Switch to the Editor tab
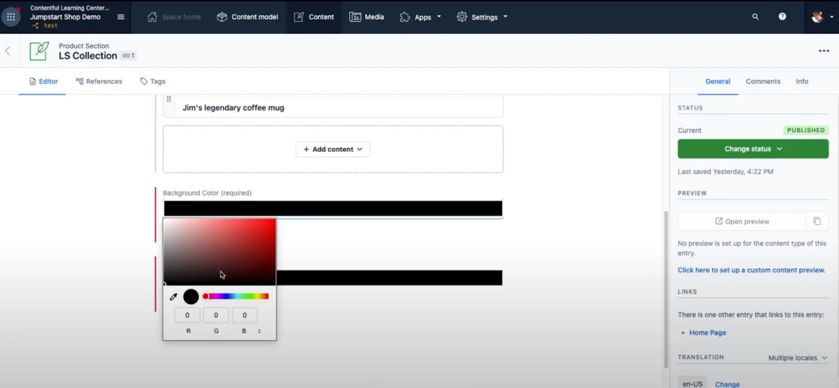Viewport: 839px width, 388px height. pos(44,81)
